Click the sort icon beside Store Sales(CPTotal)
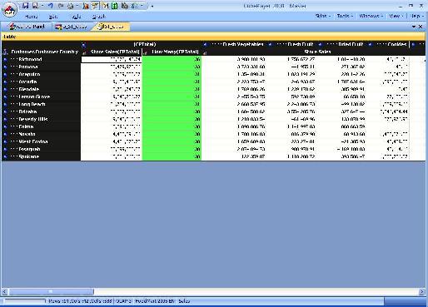Image resolution: width=428 pixels, height=307 pixels. click(x=84, y=52)
